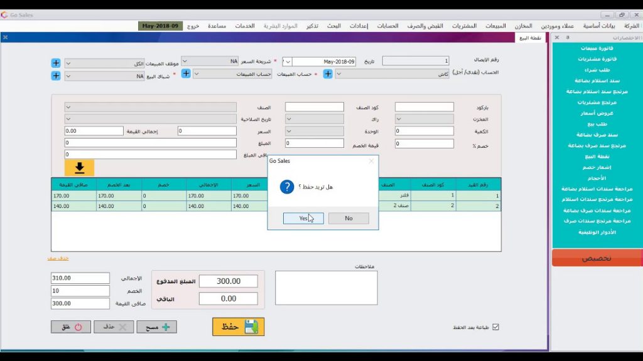Add new sales employee with plus icon
This screenshot has height=361, width=643.
pos(56,63)
